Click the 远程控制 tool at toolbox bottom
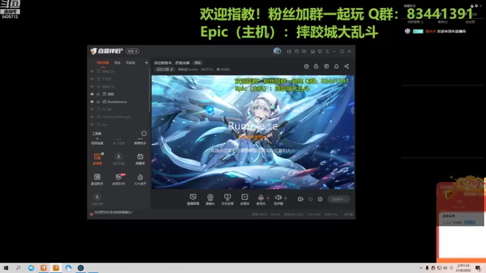 97,200
